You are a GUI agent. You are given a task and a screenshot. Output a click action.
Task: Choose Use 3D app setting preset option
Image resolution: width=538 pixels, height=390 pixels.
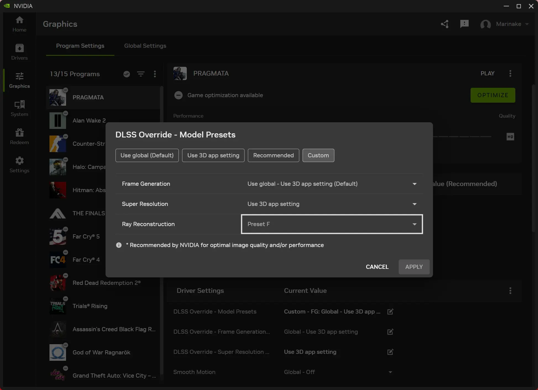(x=213, y=155)
